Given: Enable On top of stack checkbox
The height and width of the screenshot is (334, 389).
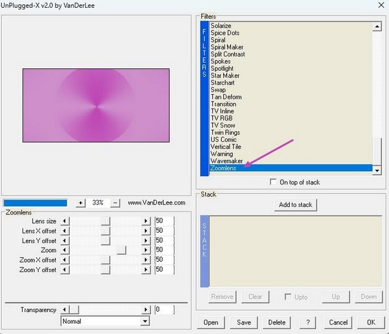Looking at the screenshot, I should pos(273,182).
